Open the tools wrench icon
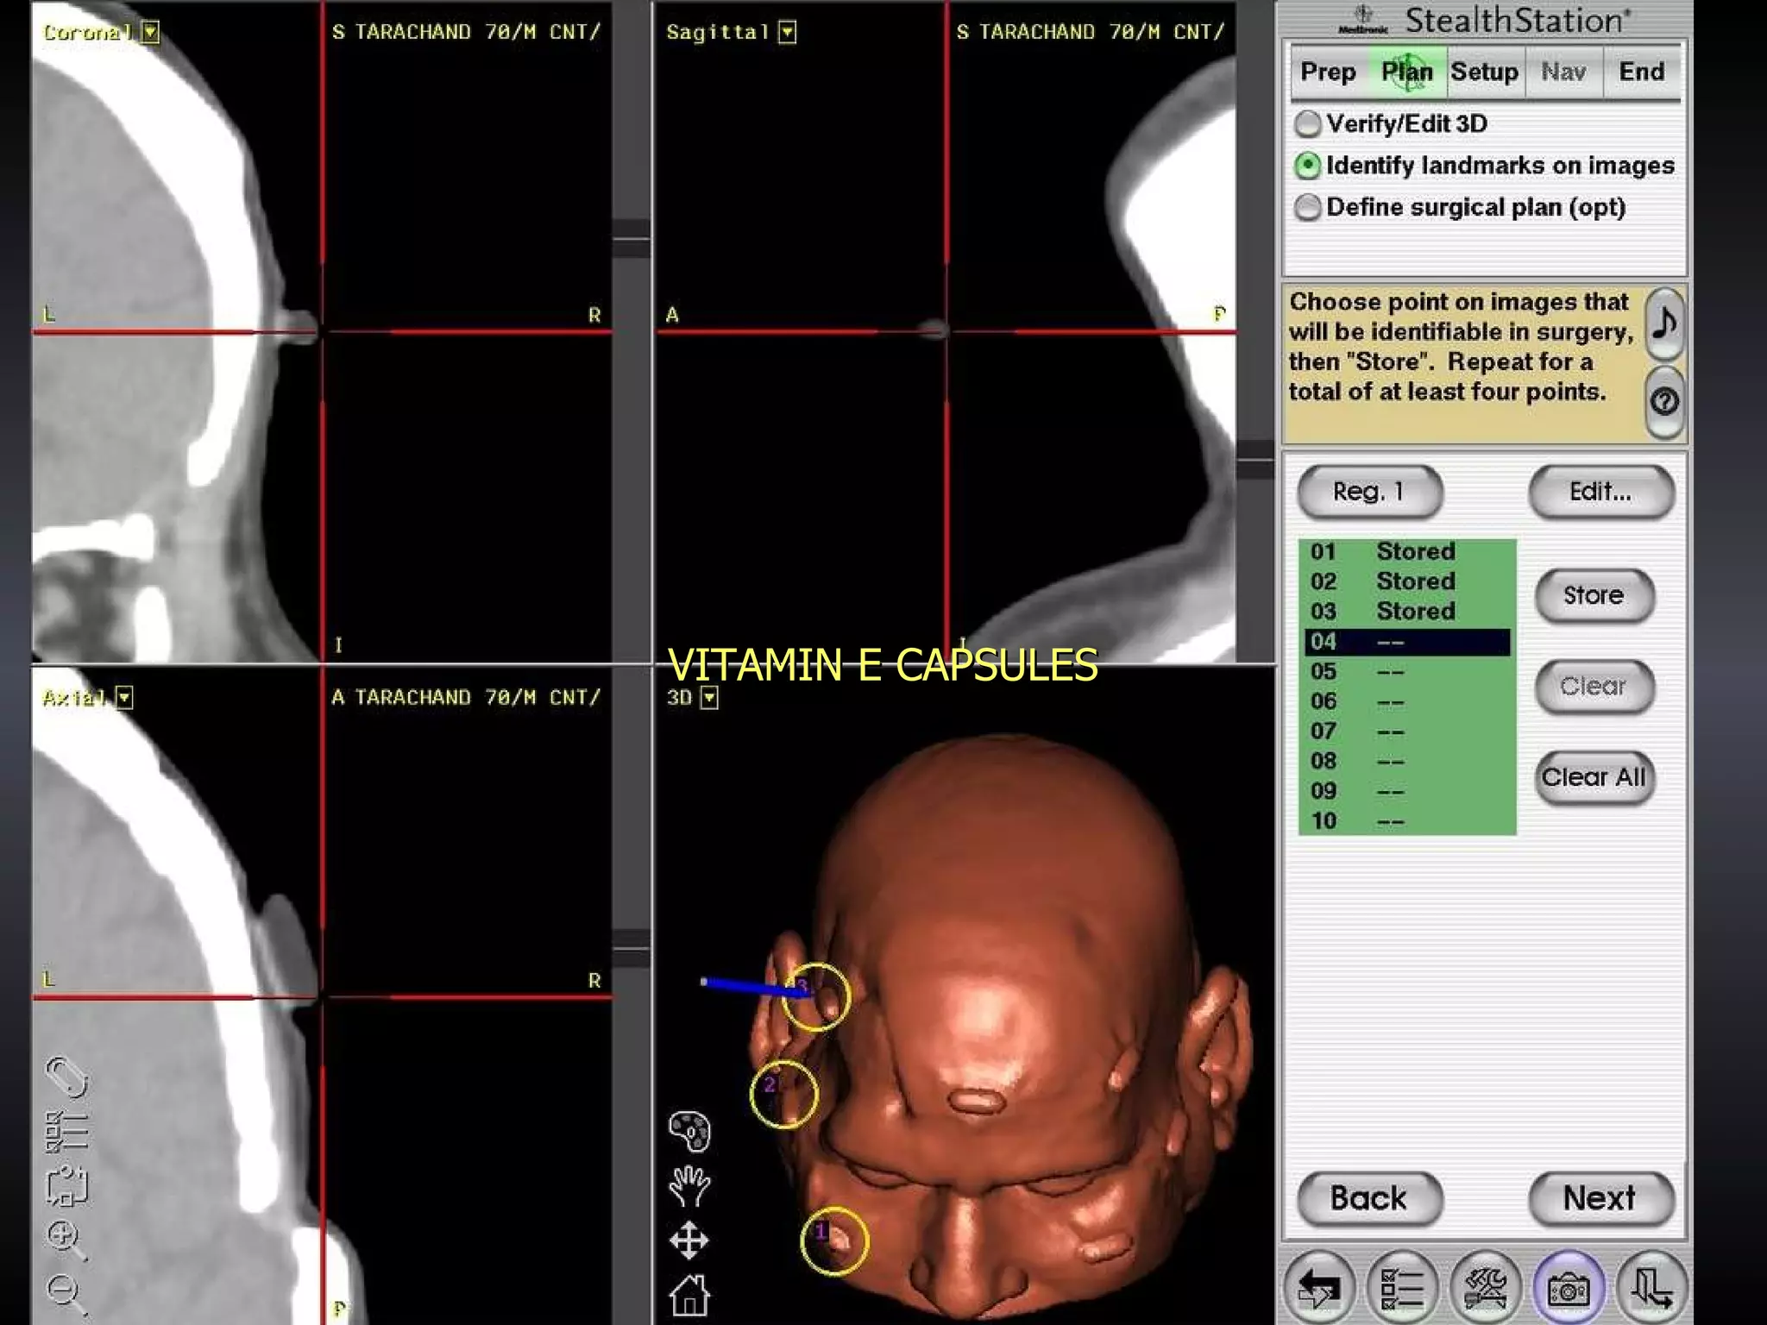The width and height of the screenshot is (1767, 1325). pos(1486,1289)
